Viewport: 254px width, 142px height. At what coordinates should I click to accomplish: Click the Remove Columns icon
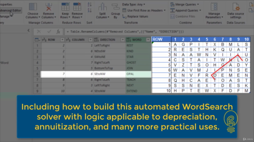(48, 7)
